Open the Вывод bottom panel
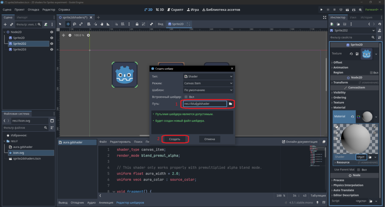The image size is (385, 207). tap(63, 202)
